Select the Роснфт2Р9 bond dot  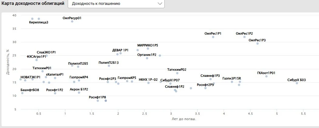(205, 88)
